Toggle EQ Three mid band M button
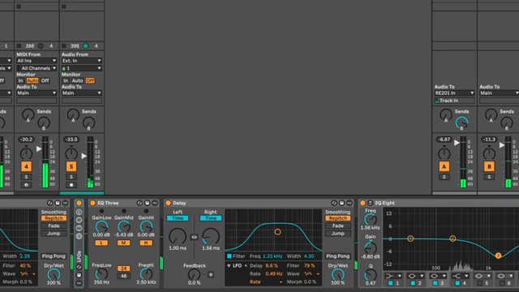The width and height of the screenshot is (519, 292). pyautogui.click(x=123, y=243)
